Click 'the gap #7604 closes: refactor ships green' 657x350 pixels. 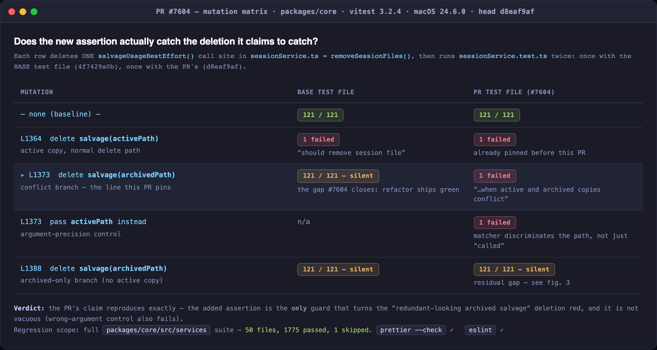(x=378, y=189)
